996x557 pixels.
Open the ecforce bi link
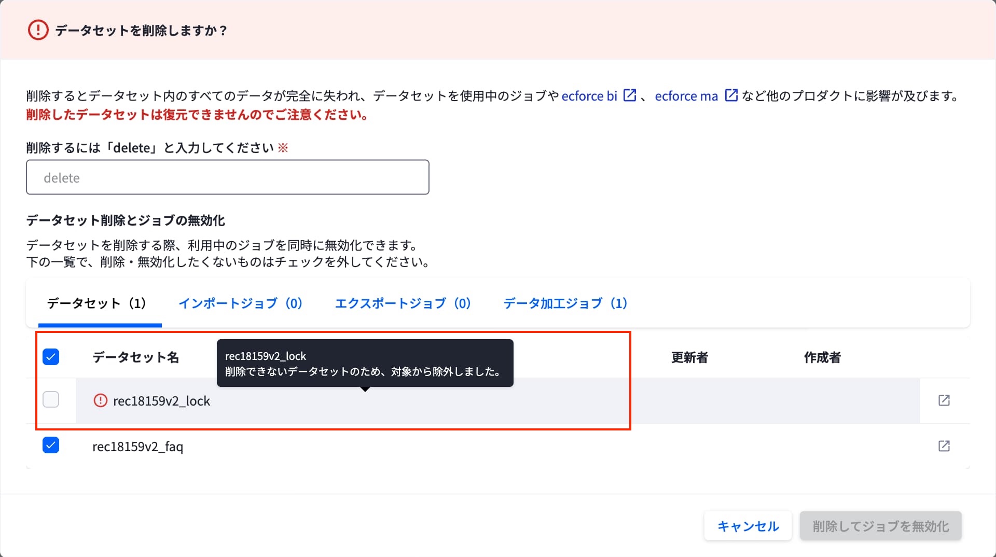[589, 96]
